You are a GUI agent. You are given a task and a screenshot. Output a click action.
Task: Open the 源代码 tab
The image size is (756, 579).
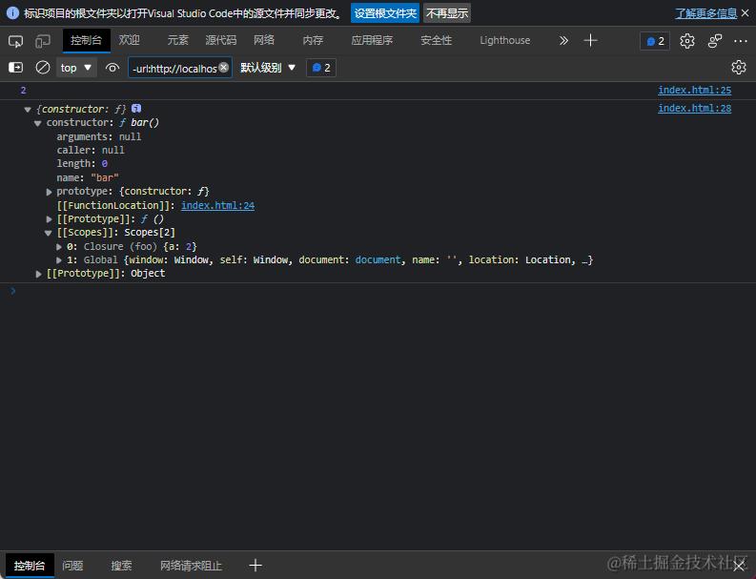[x=221, y=40]
